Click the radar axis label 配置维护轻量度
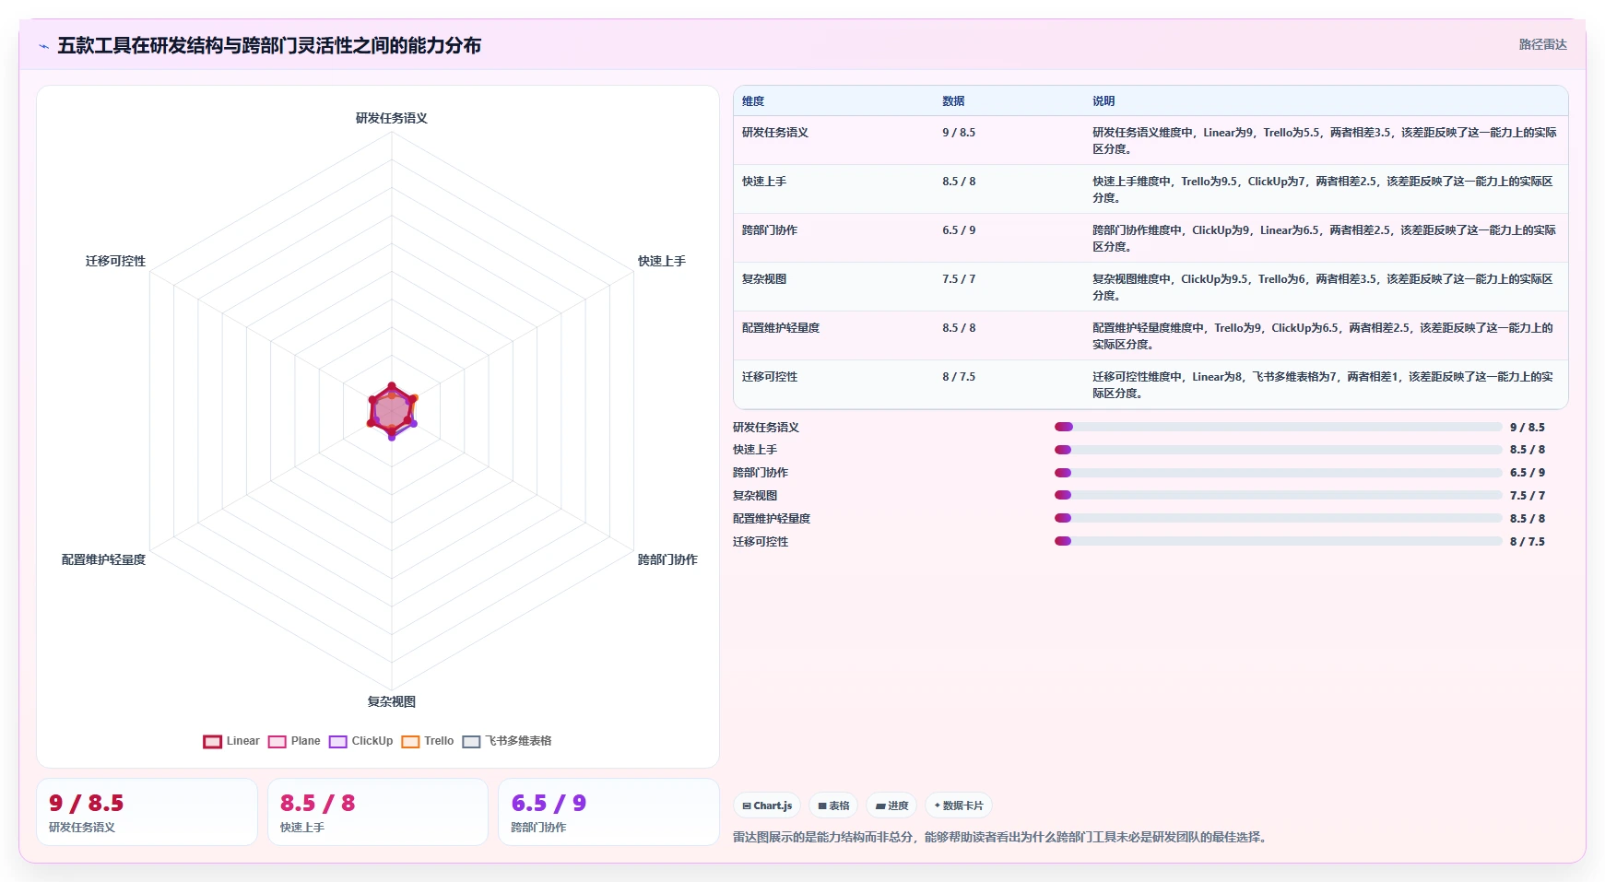Image resolution: width=1605 pixels, height=882 pixels. 103,559
